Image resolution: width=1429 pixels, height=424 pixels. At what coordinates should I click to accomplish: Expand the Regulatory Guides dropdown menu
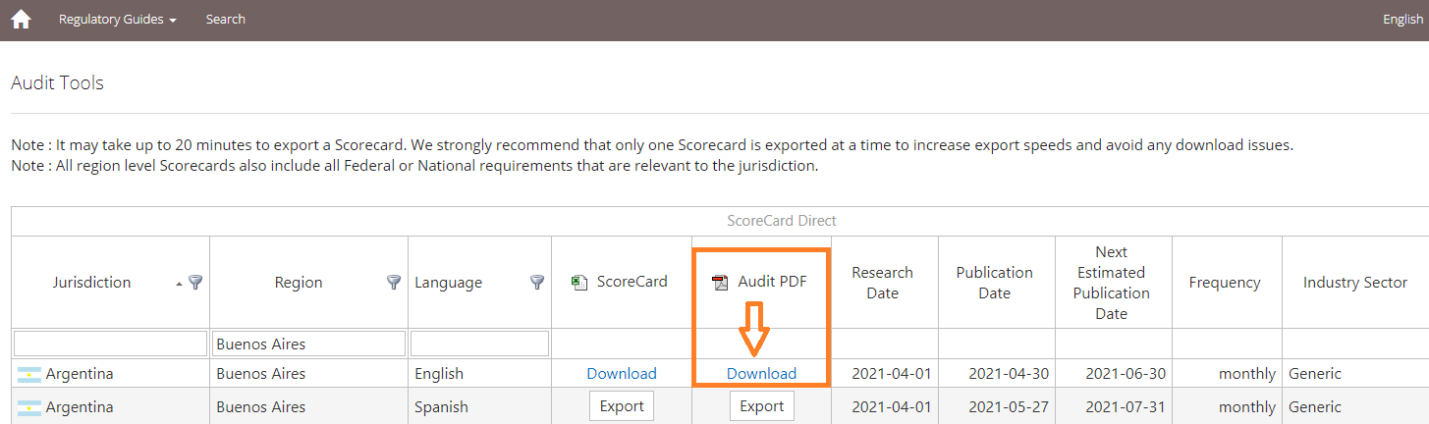tap(118, 19)
